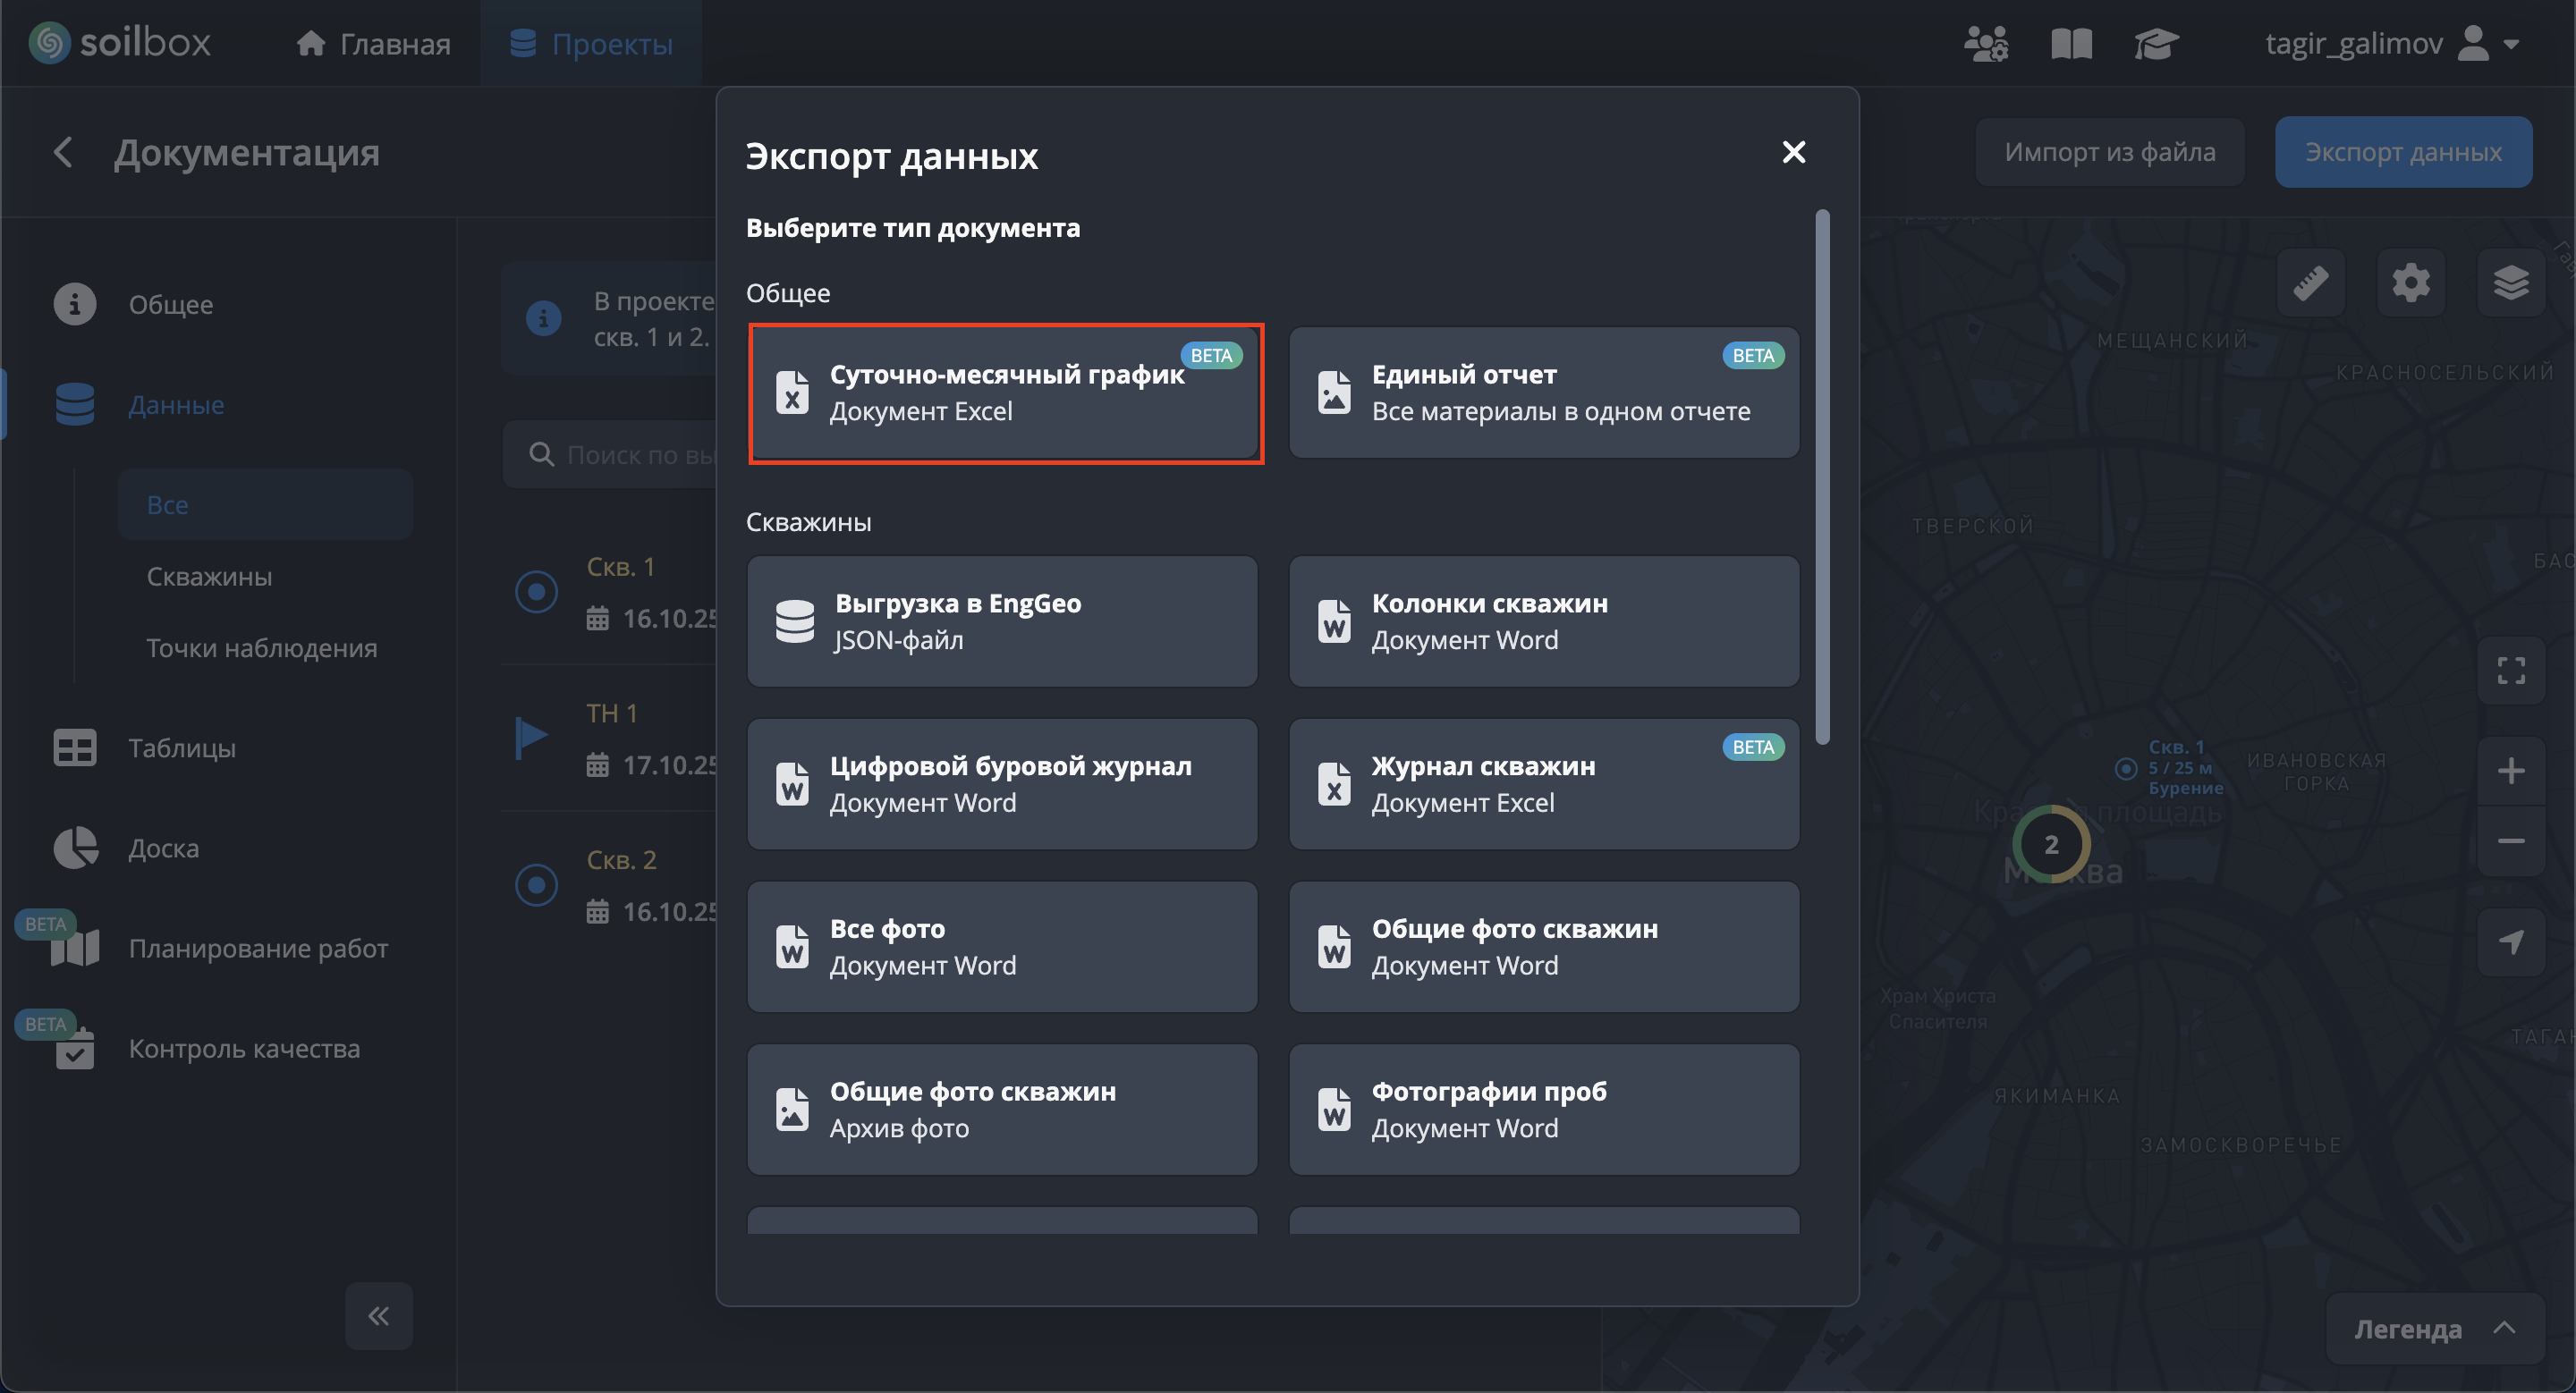This screenshot has height=1393, width=2576.
Task: Open map settings gear icon
Action: point(2410,283)
